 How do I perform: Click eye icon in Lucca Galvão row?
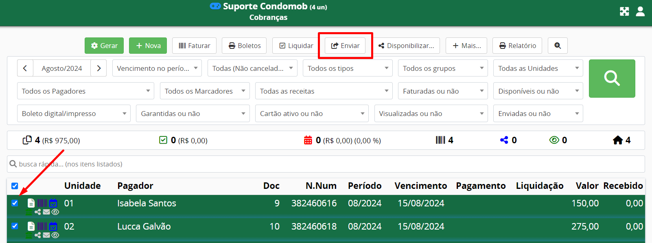click(x=55, y=235)
